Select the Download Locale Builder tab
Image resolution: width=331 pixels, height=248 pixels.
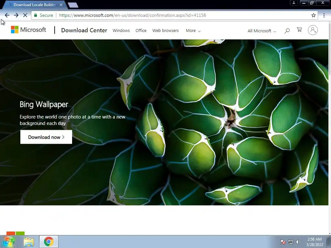pos(35,5)
